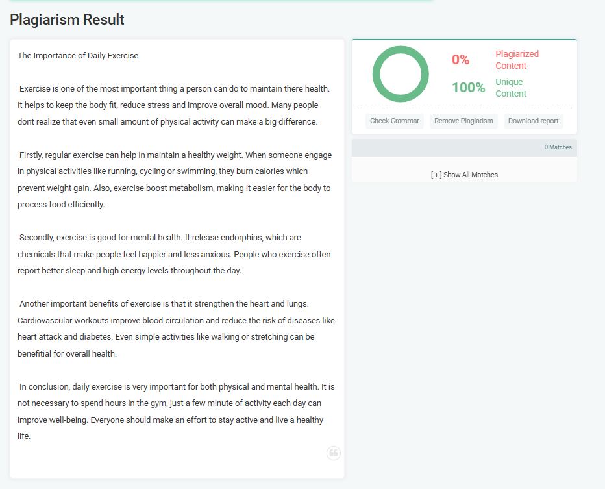This screenshot has width=605, height=489.
Task: Click the paragraph starting with Another important benefits
Action: [x=175, y=329]
